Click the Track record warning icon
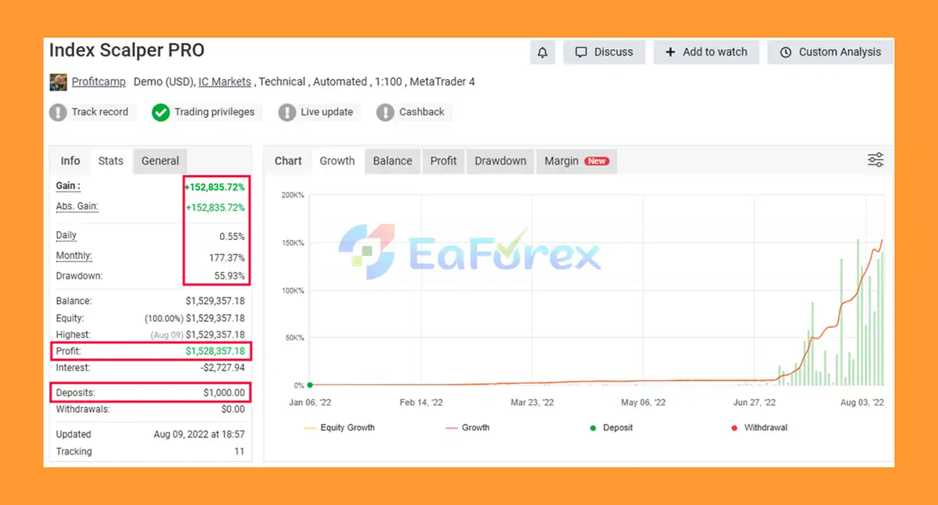938x505 pixels. (58, 113)
